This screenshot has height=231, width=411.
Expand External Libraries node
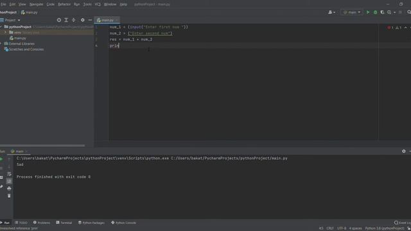click(1, 44)
